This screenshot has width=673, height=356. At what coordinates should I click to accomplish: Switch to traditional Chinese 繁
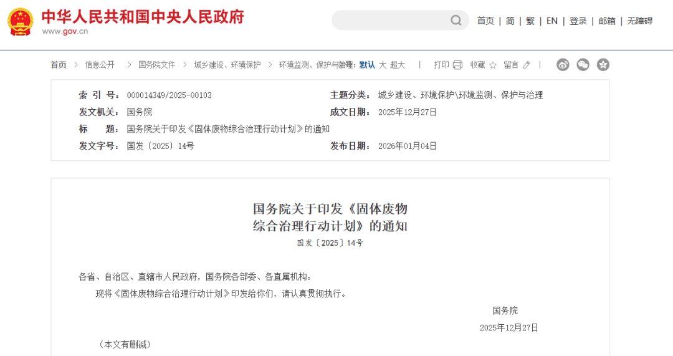pyautogui.click(x=530, y=21)
